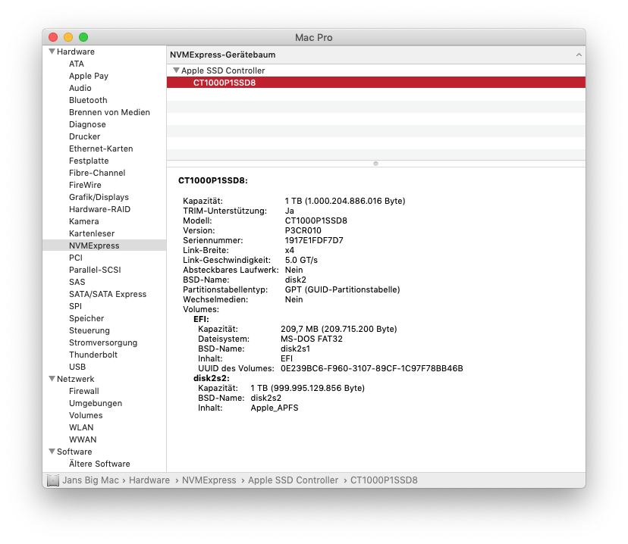The width and height of the screenshot is (628, 544).
Task: Show USB device information
Action: (77, 367)
